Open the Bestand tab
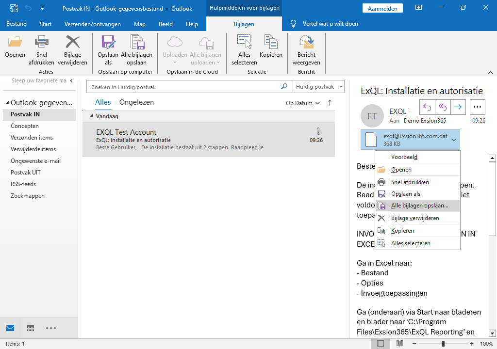 point(17,24)
